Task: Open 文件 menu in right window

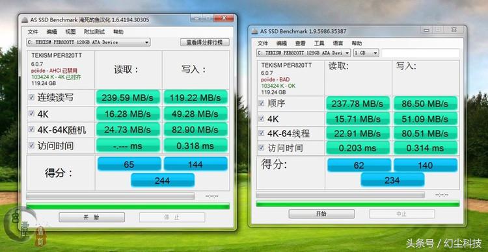Action: (263, 44)
